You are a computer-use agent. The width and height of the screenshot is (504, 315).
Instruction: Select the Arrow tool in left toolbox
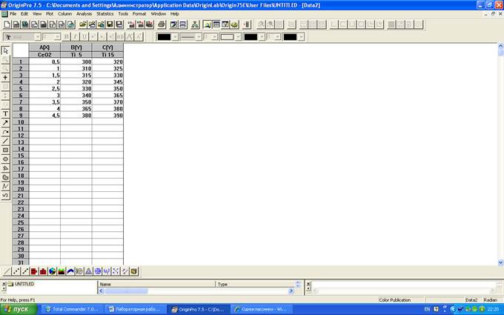pos(5,123)
